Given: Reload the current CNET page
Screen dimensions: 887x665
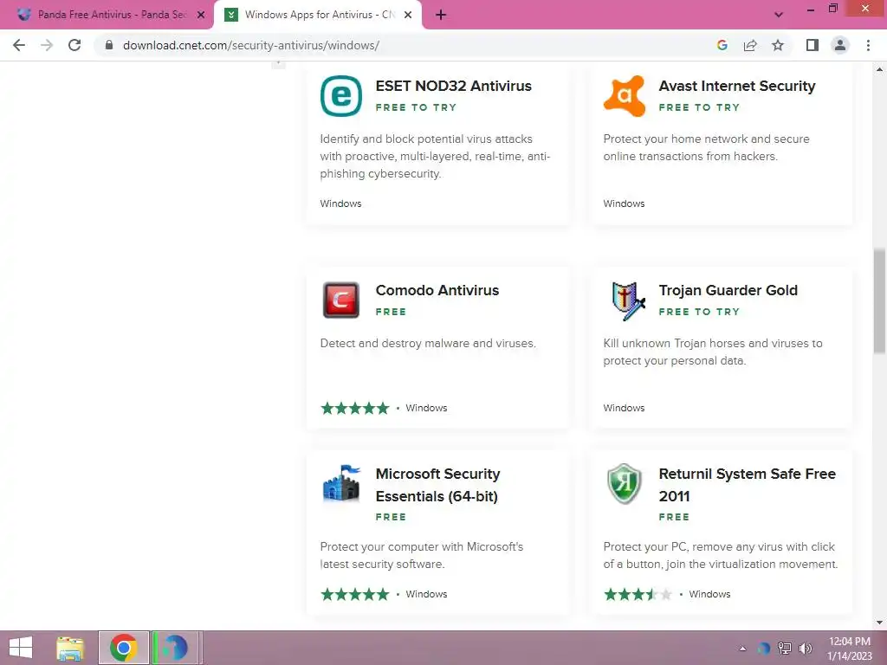Looking at the screenshot, I should (74, 45).
